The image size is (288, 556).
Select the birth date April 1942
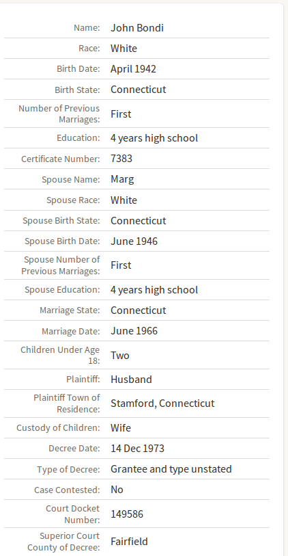click(133, 69)
